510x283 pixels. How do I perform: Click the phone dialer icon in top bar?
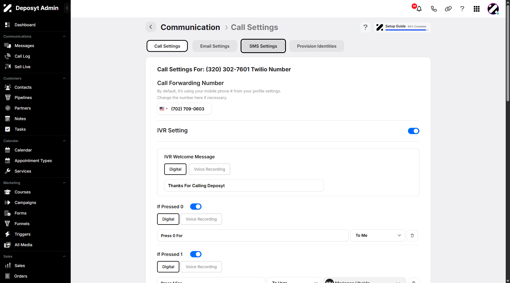[x=434, y=9]
